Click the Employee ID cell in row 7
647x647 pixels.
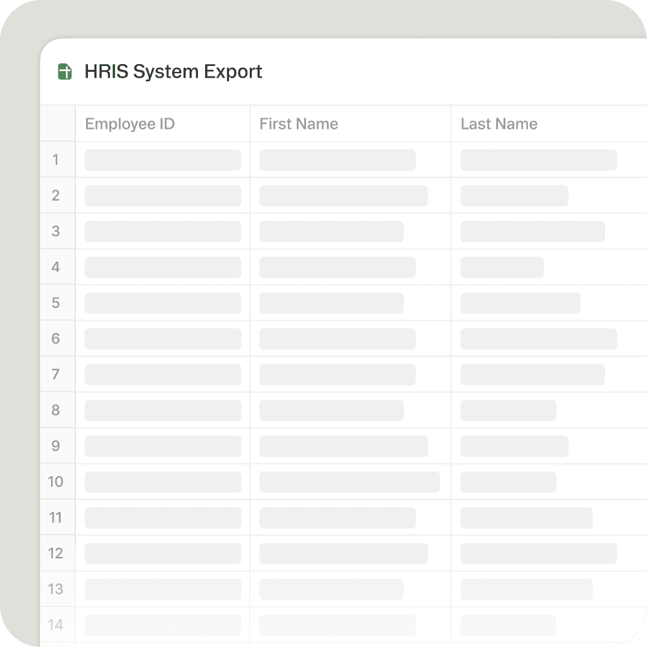click(x=162, y=374)
